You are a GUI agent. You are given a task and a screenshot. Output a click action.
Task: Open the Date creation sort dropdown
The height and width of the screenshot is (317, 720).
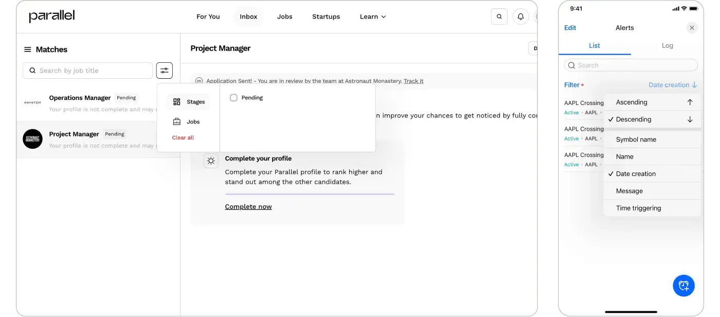click(x=673, y=85)
